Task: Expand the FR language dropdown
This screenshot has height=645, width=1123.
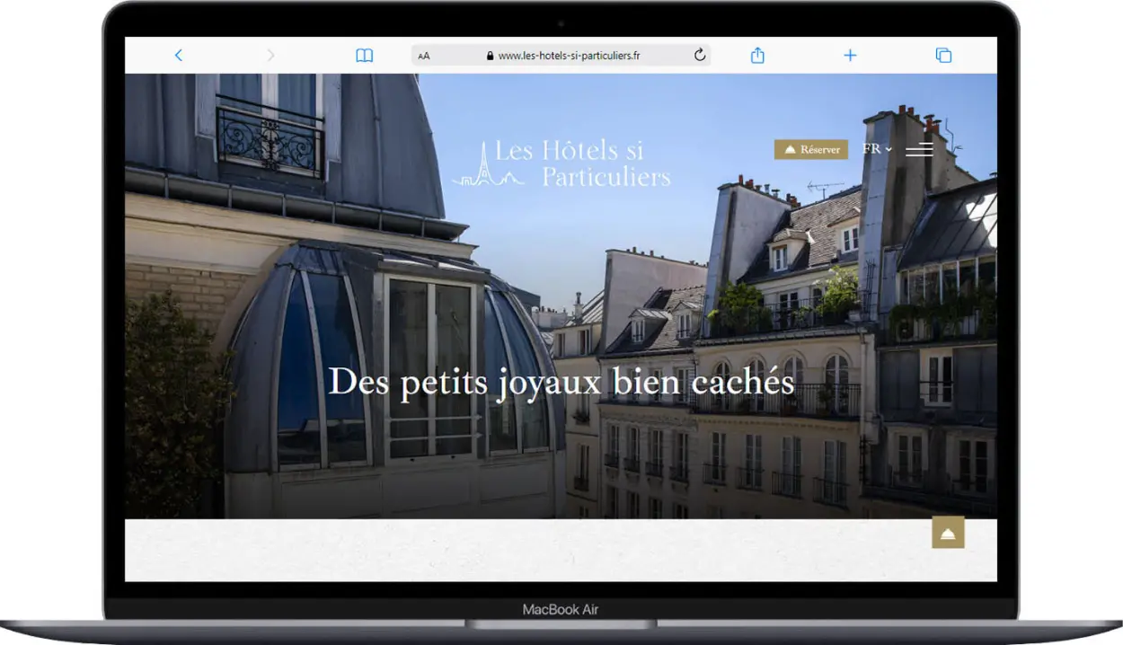Action: [877, 149]
